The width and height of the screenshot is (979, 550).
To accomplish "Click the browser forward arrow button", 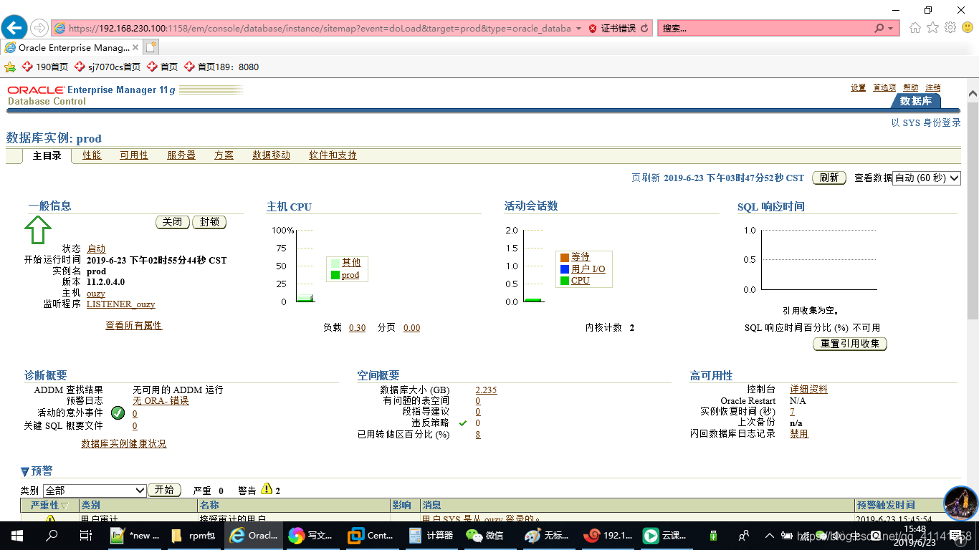I will coord(39,28).
